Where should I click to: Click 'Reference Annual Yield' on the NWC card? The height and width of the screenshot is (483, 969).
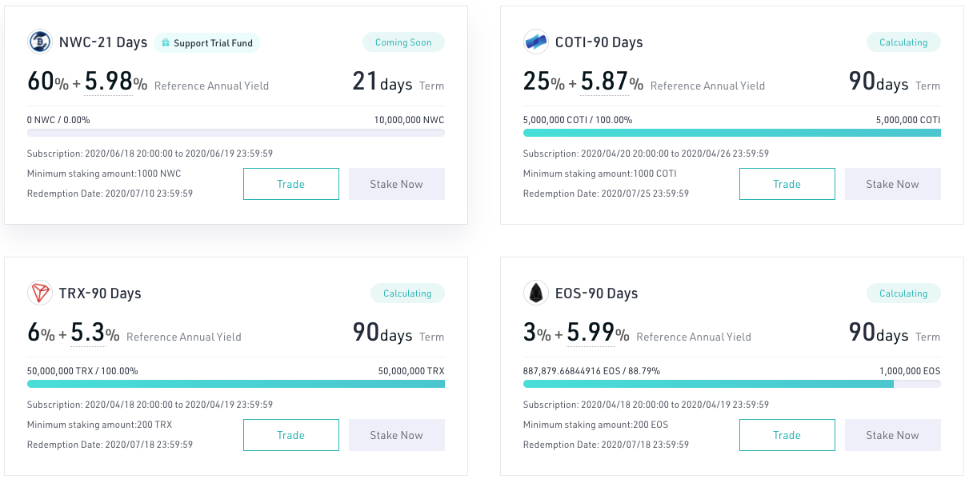click(x=212, y=86)
